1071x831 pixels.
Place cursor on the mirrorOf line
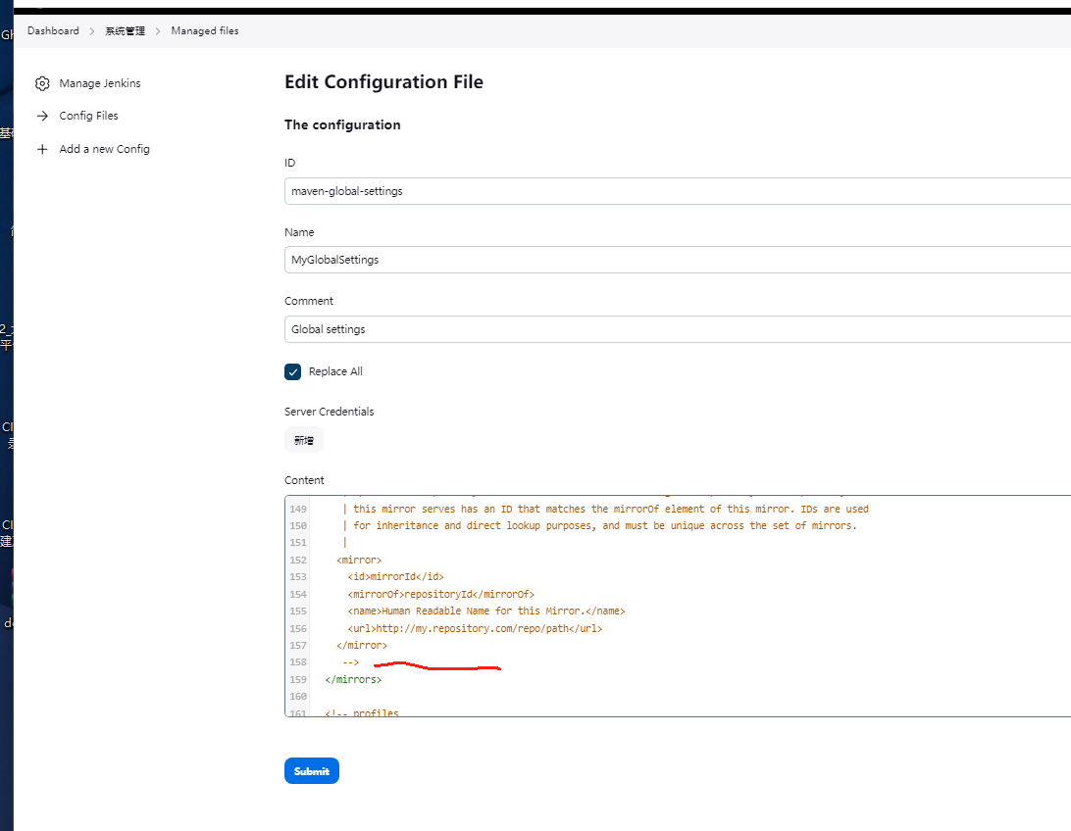[440, 594]
